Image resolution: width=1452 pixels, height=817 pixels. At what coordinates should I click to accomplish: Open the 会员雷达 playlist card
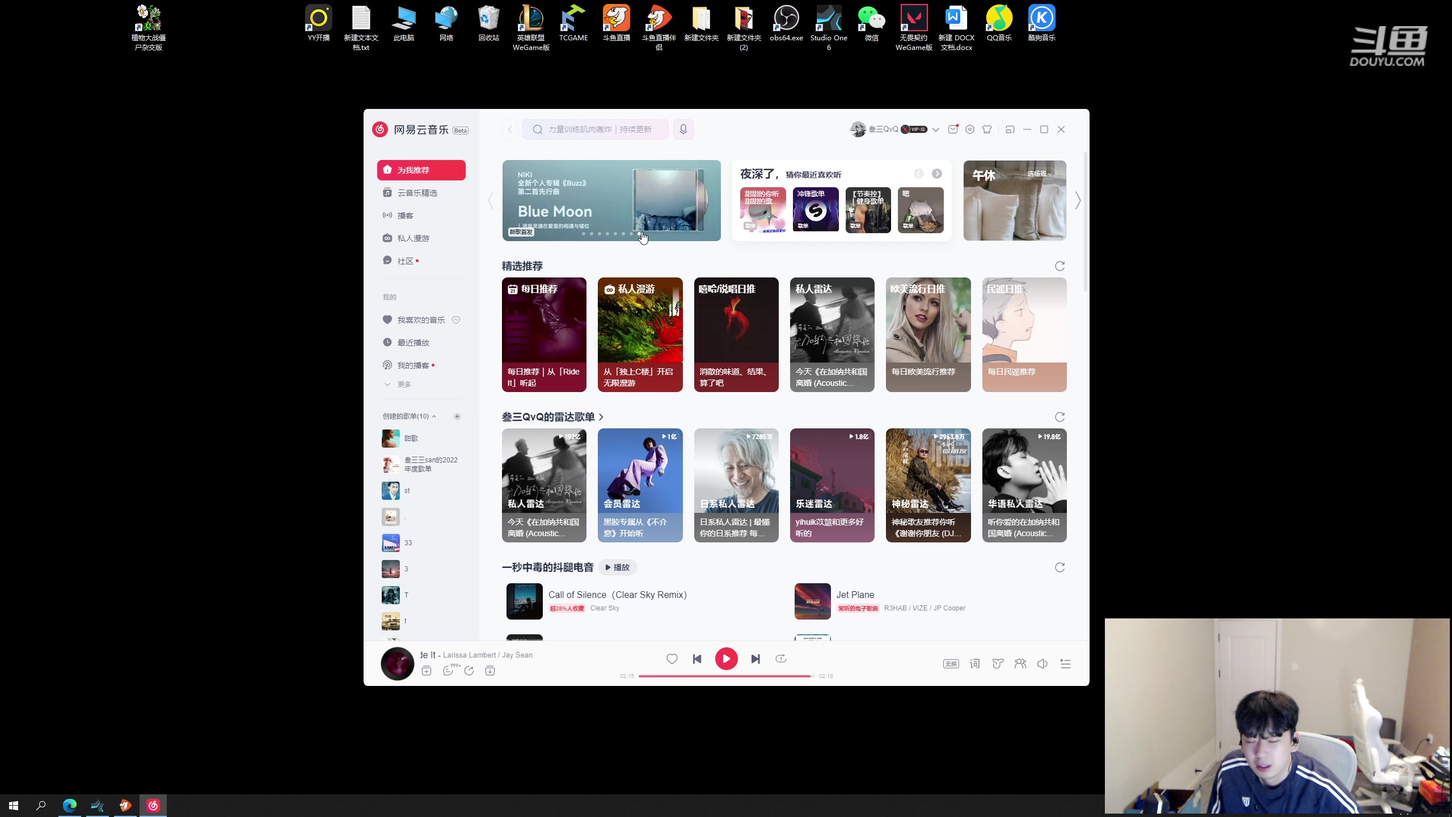coord(640,486)
